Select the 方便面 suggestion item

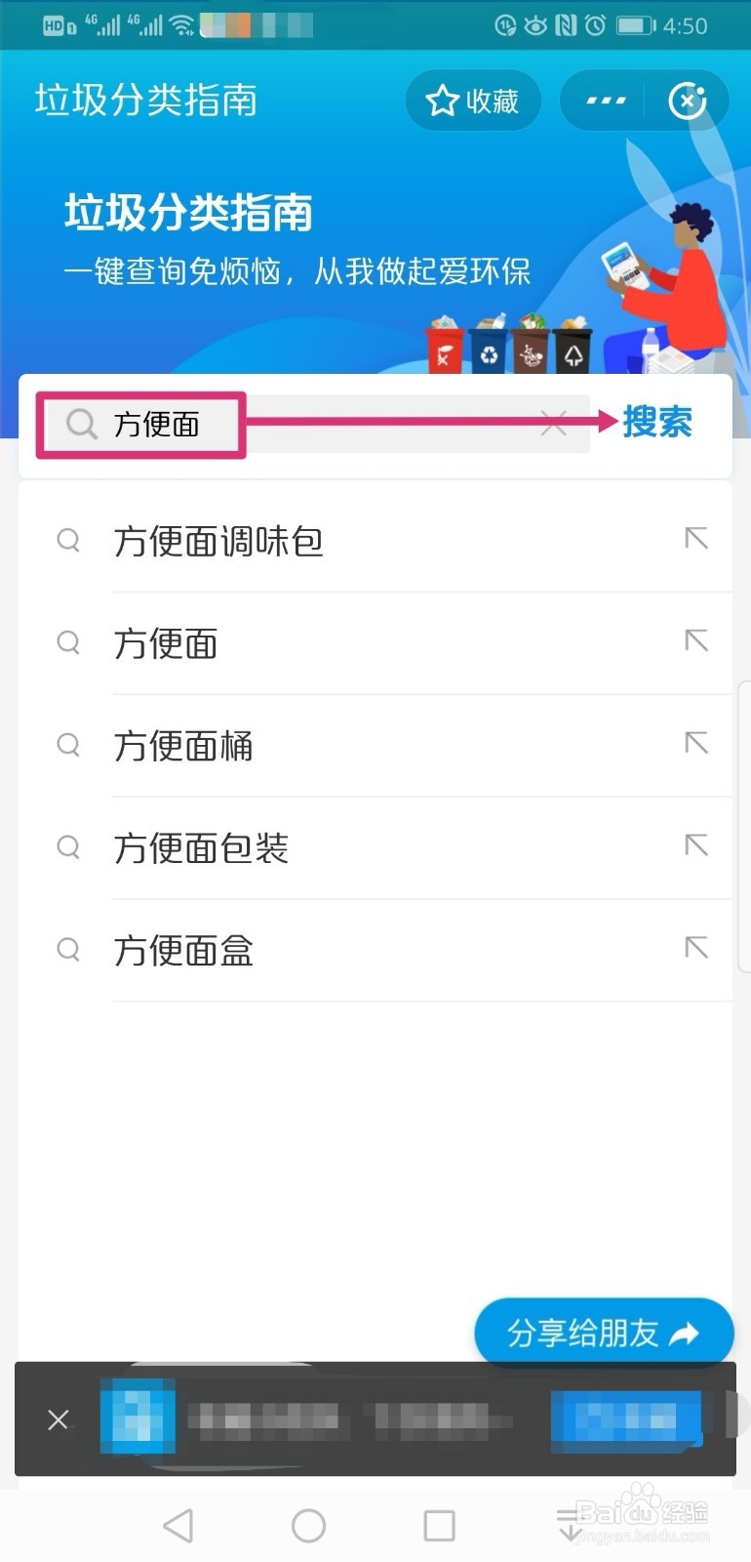(375, 643)
